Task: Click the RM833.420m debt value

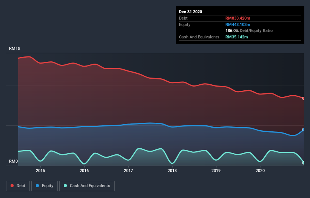Action: pos(238,18)
